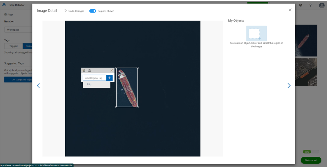Click the plus button to add tag

(109, 78)
